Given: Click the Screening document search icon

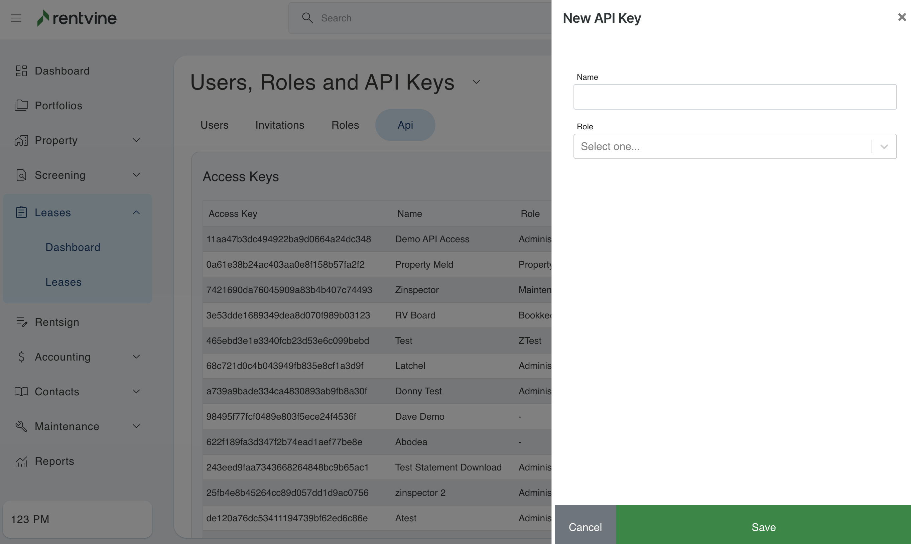Looking at the screenshot, I should 21,175.
